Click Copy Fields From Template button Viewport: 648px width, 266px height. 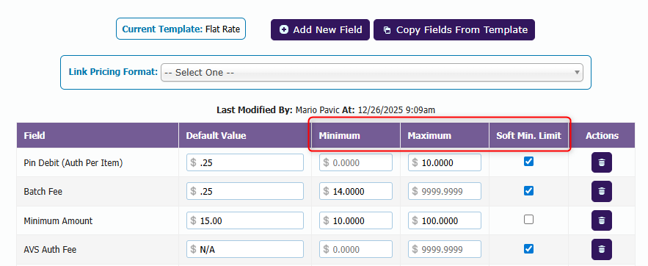[x=454, y=30]
